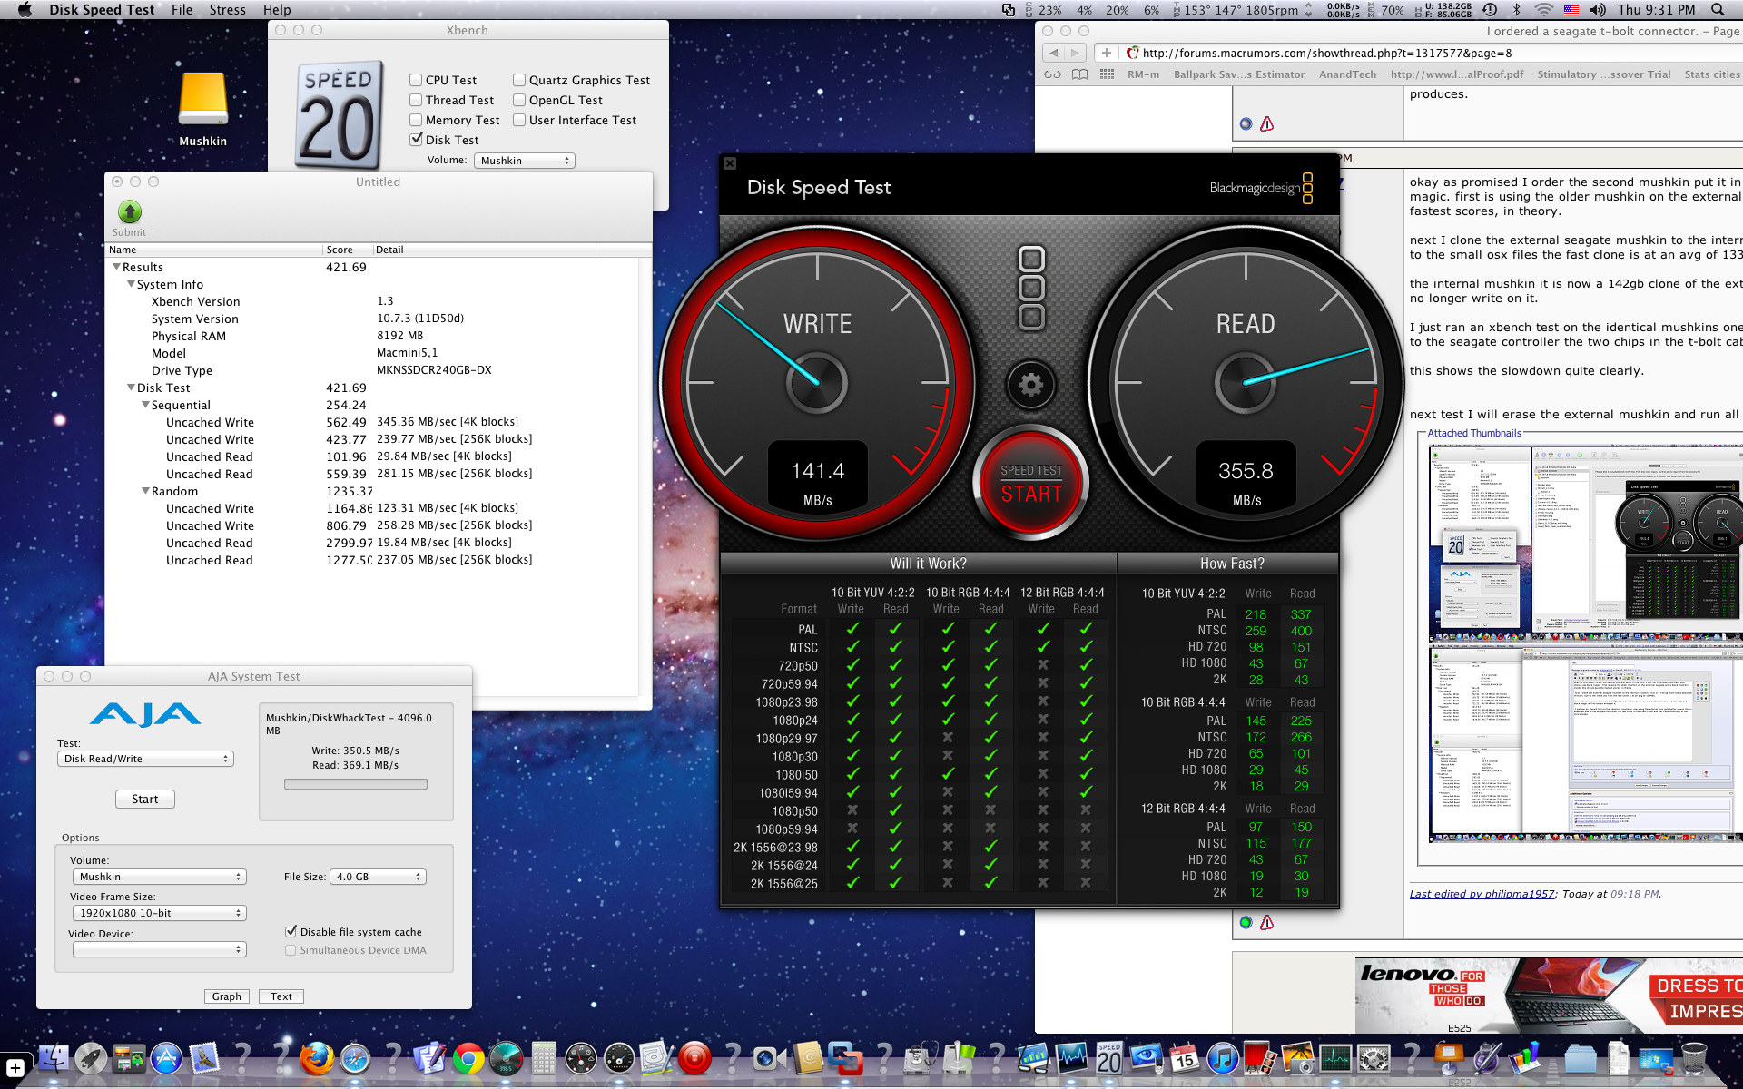Screen dimensions: 1743x1089
Task: Collapse the Sequential results group
Action: coord(145,405)
